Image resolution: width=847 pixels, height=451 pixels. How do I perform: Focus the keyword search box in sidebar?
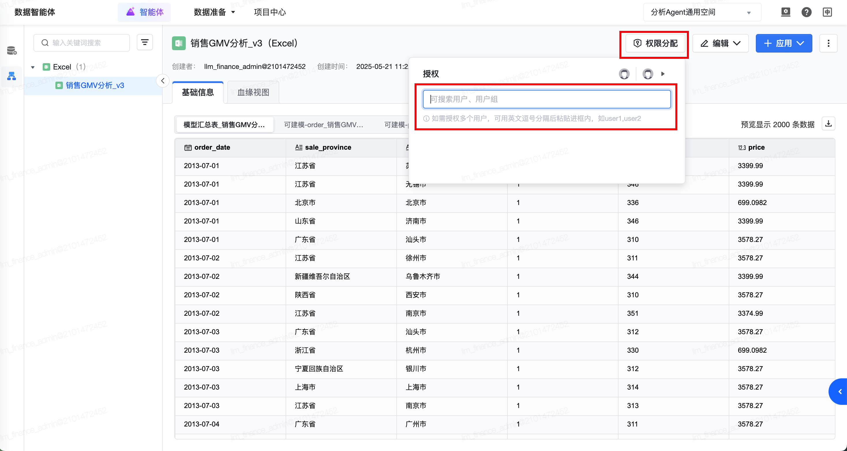(x=82, y=43)
